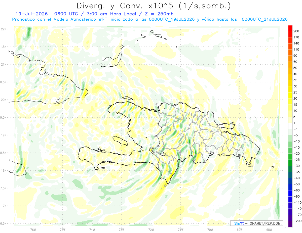Click the '69W' longitude label

pyautogui.click(x=240, y=229)
